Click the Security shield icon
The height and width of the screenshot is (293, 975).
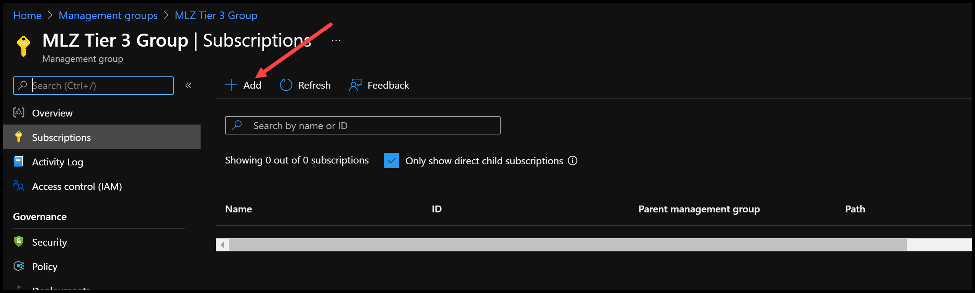coord(18,241)
